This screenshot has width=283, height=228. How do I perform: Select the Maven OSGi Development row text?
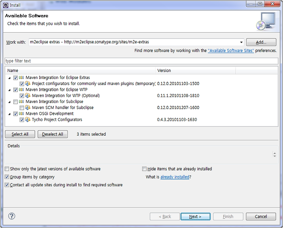pos(50,114)
